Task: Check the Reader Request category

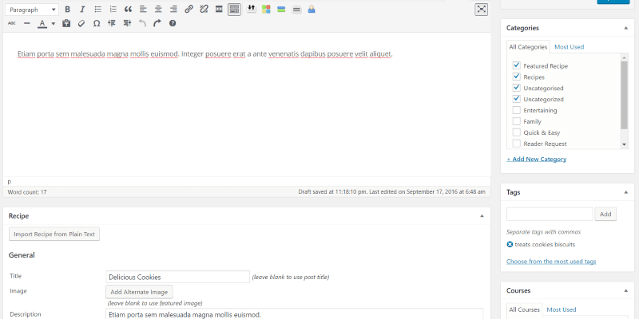Action: [x=517, y=144]
